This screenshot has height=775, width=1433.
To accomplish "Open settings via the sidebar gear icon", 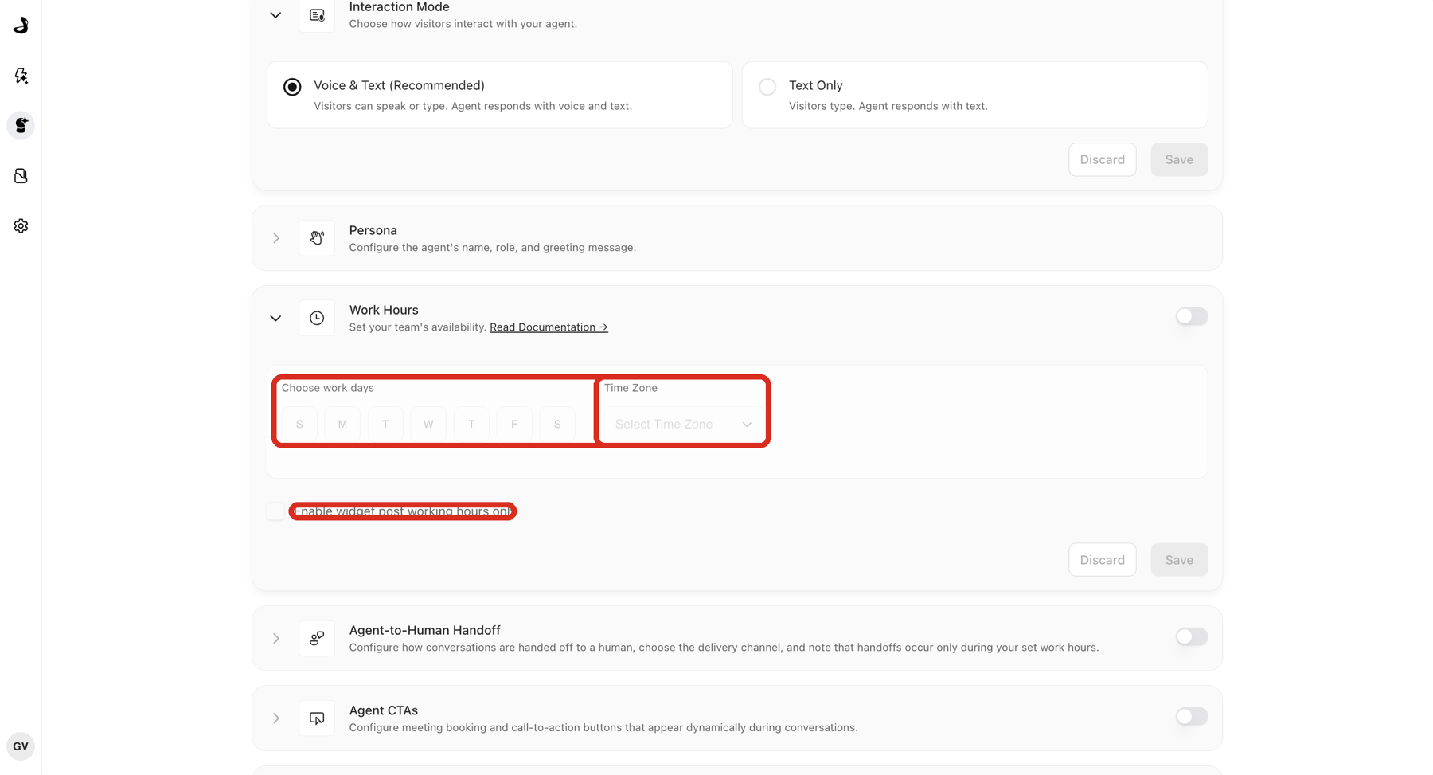I will [x=21, y=226].
